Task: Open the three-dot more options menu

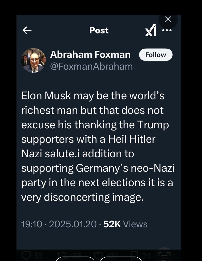Action: [167, 31]
